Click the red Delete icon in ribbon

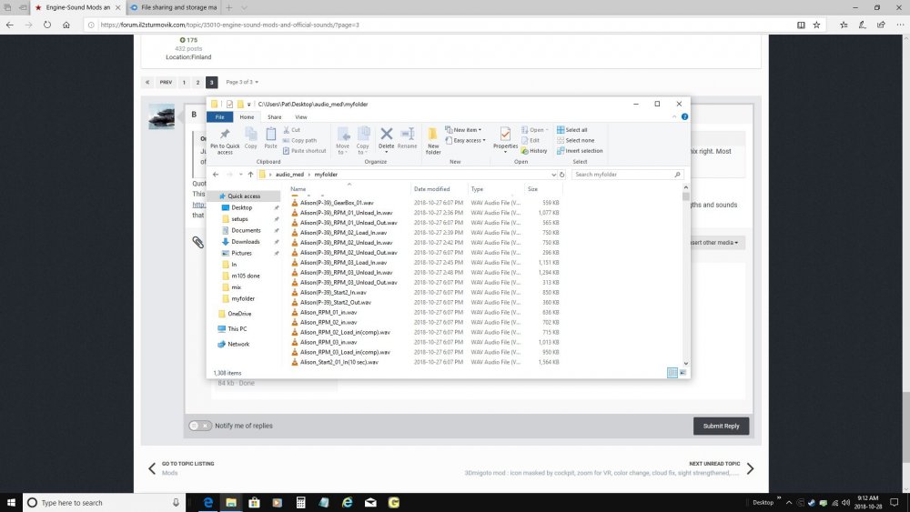[x=386, y=136]
